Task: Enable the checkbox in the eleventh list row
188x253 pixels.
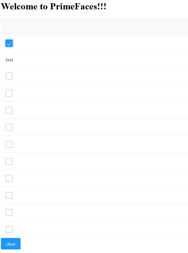Action: coord(9,229)
